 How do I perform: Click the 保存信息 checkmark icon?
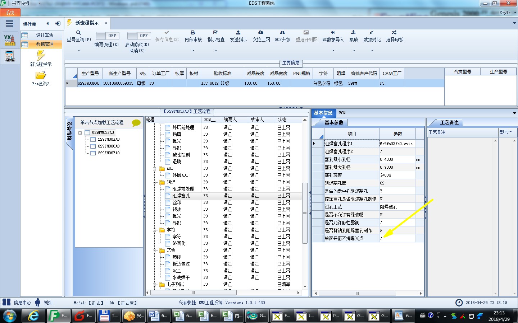(x=167, y=33)
